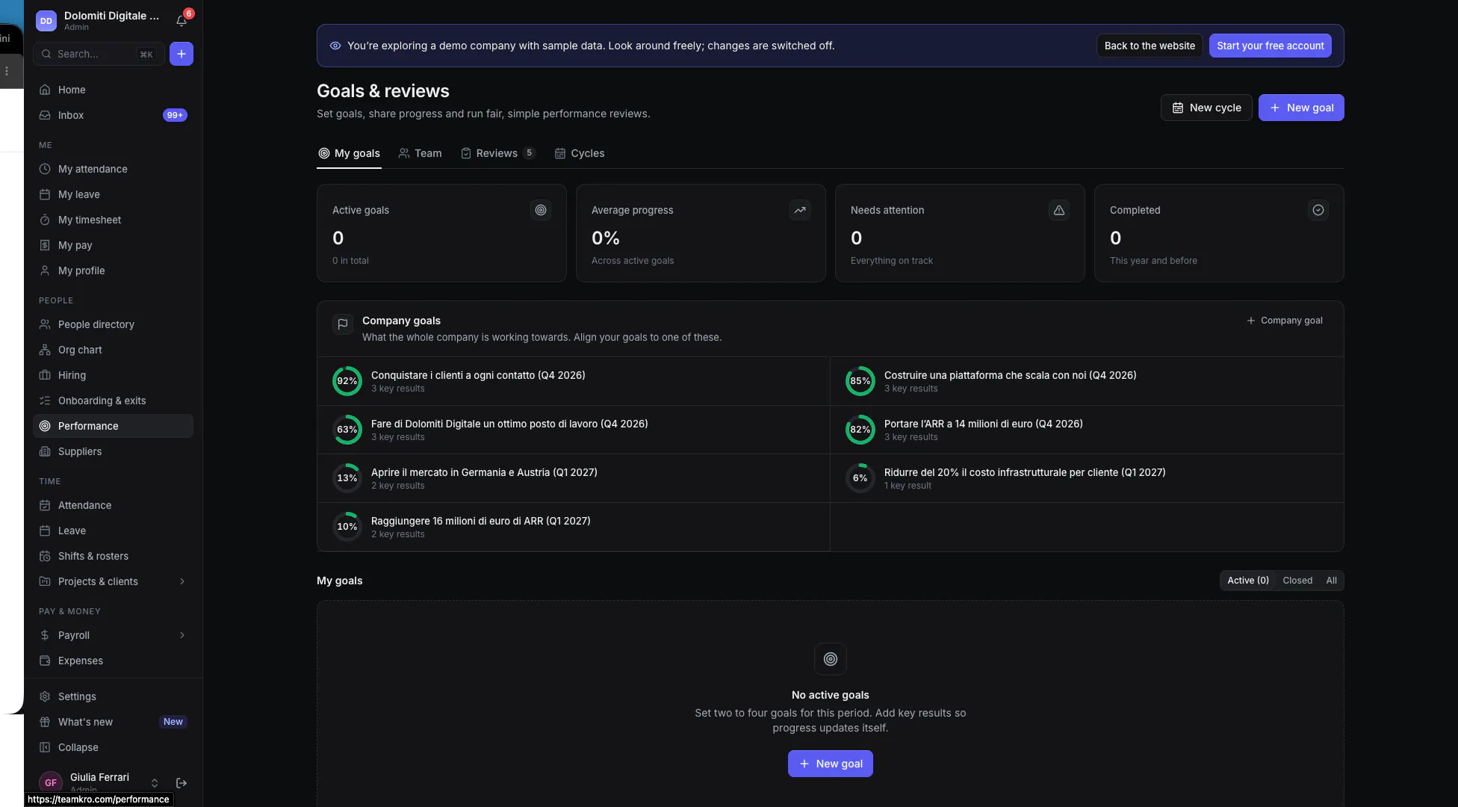1458x807 pixels.
Task: Open Shifts & rosters
Action: (113, 556)
